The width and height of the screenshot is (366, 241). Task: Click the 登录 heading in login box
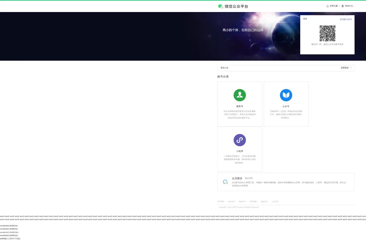(305, 19)
